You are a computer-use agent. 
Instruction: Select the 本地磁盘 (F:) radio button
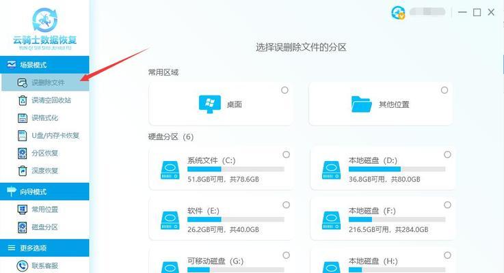(447, 205)
